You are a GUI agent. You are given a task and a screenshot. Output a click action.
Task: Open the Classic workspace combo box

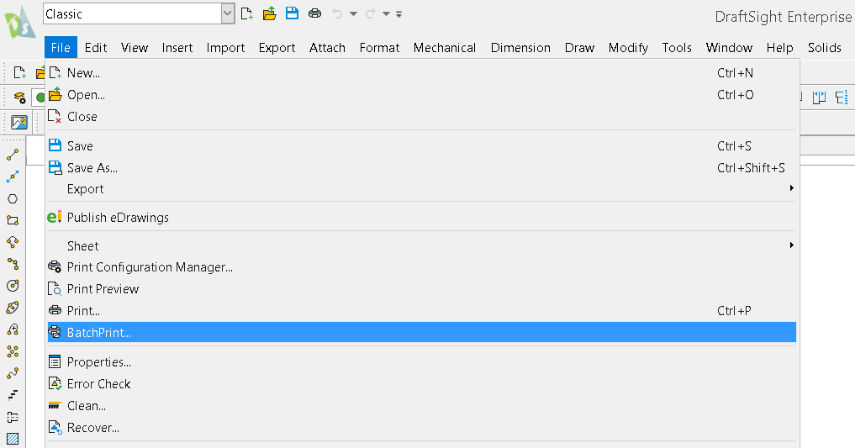click(x=139, y=14)
